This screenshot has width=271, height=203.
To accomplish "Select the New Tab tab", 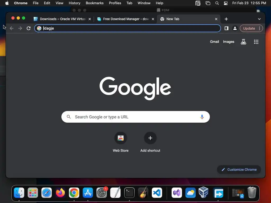I will click(189, 19).
